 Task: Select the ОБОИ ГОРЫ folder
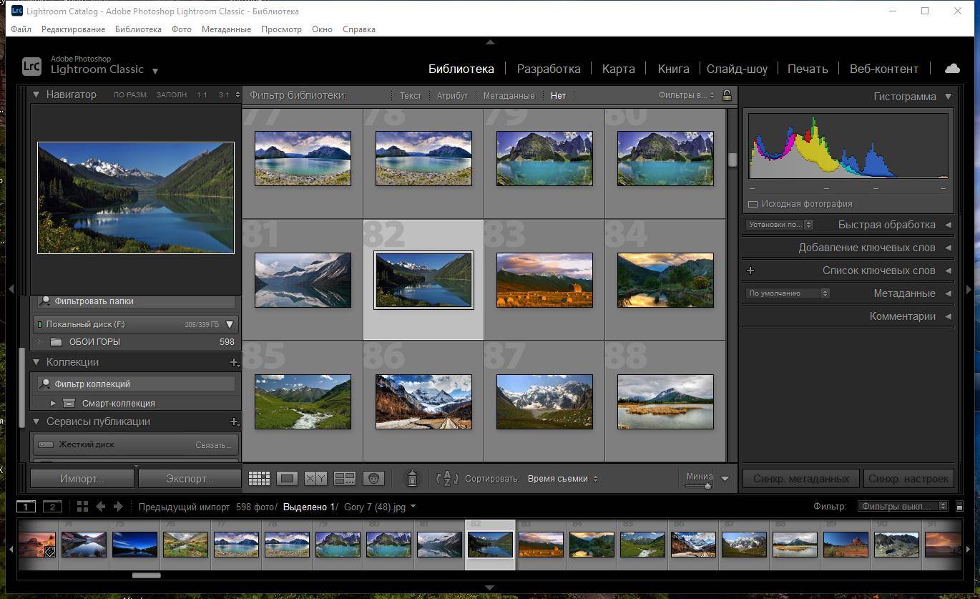pos(94,342)
